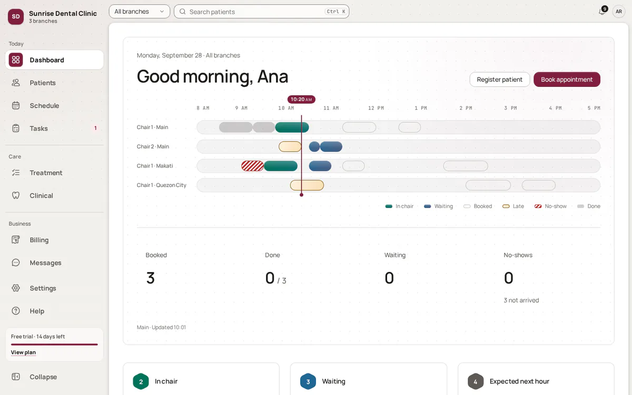Select the Late appointment on Chair 1 Quezon City
The width and height of the screenshot is (632, 395).
tap(307, 185)
